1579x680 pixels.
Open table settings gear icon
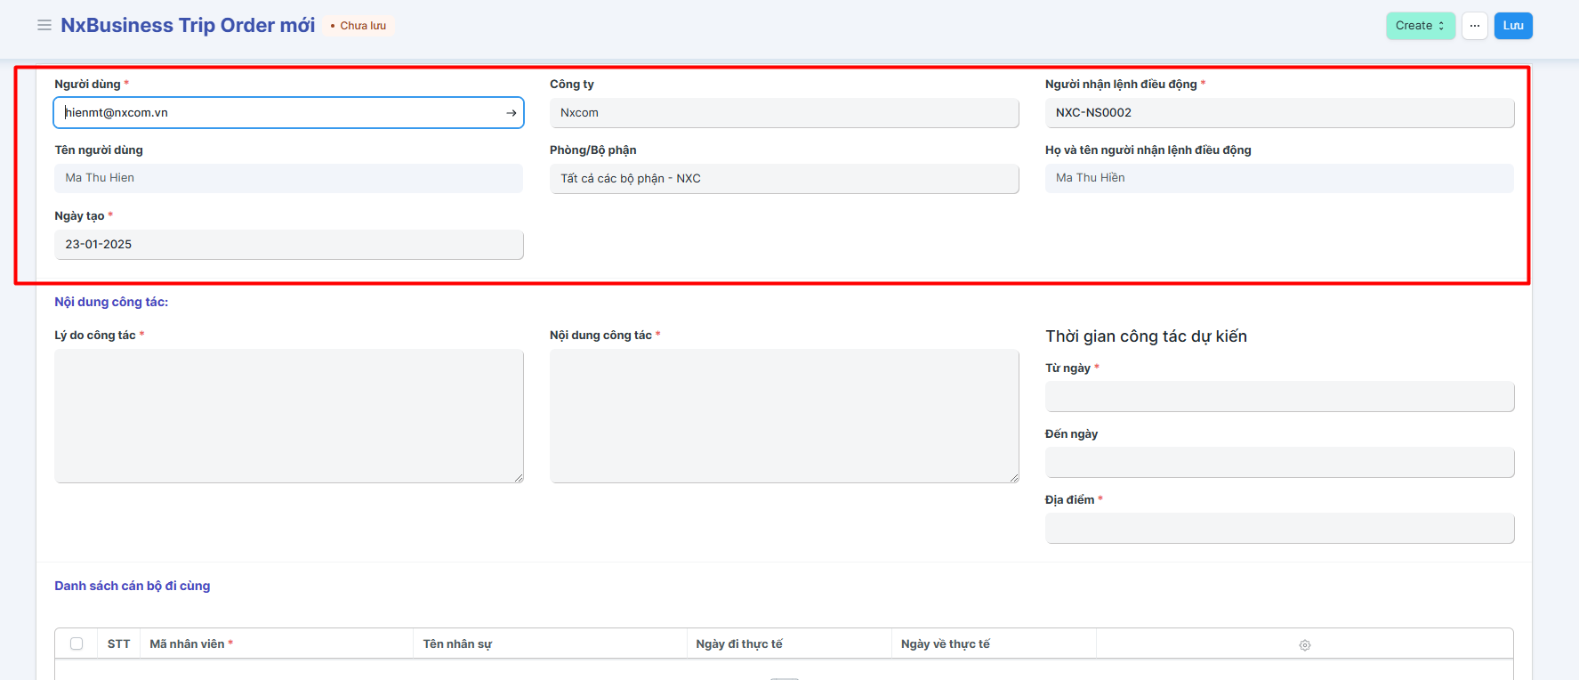[x=1304, y=644]
